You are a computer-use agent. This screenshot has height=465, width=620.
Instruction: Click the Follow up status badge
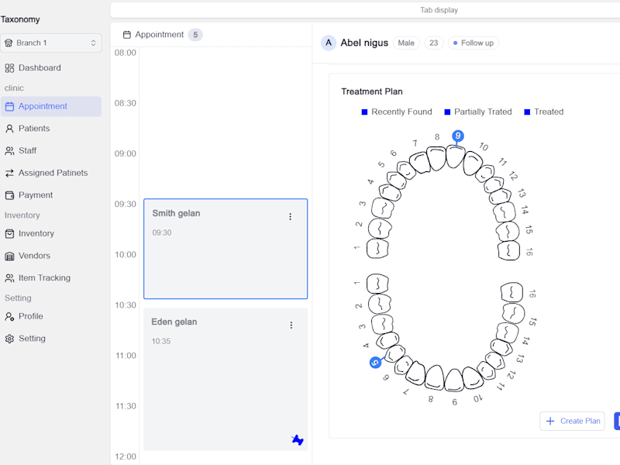474,43
